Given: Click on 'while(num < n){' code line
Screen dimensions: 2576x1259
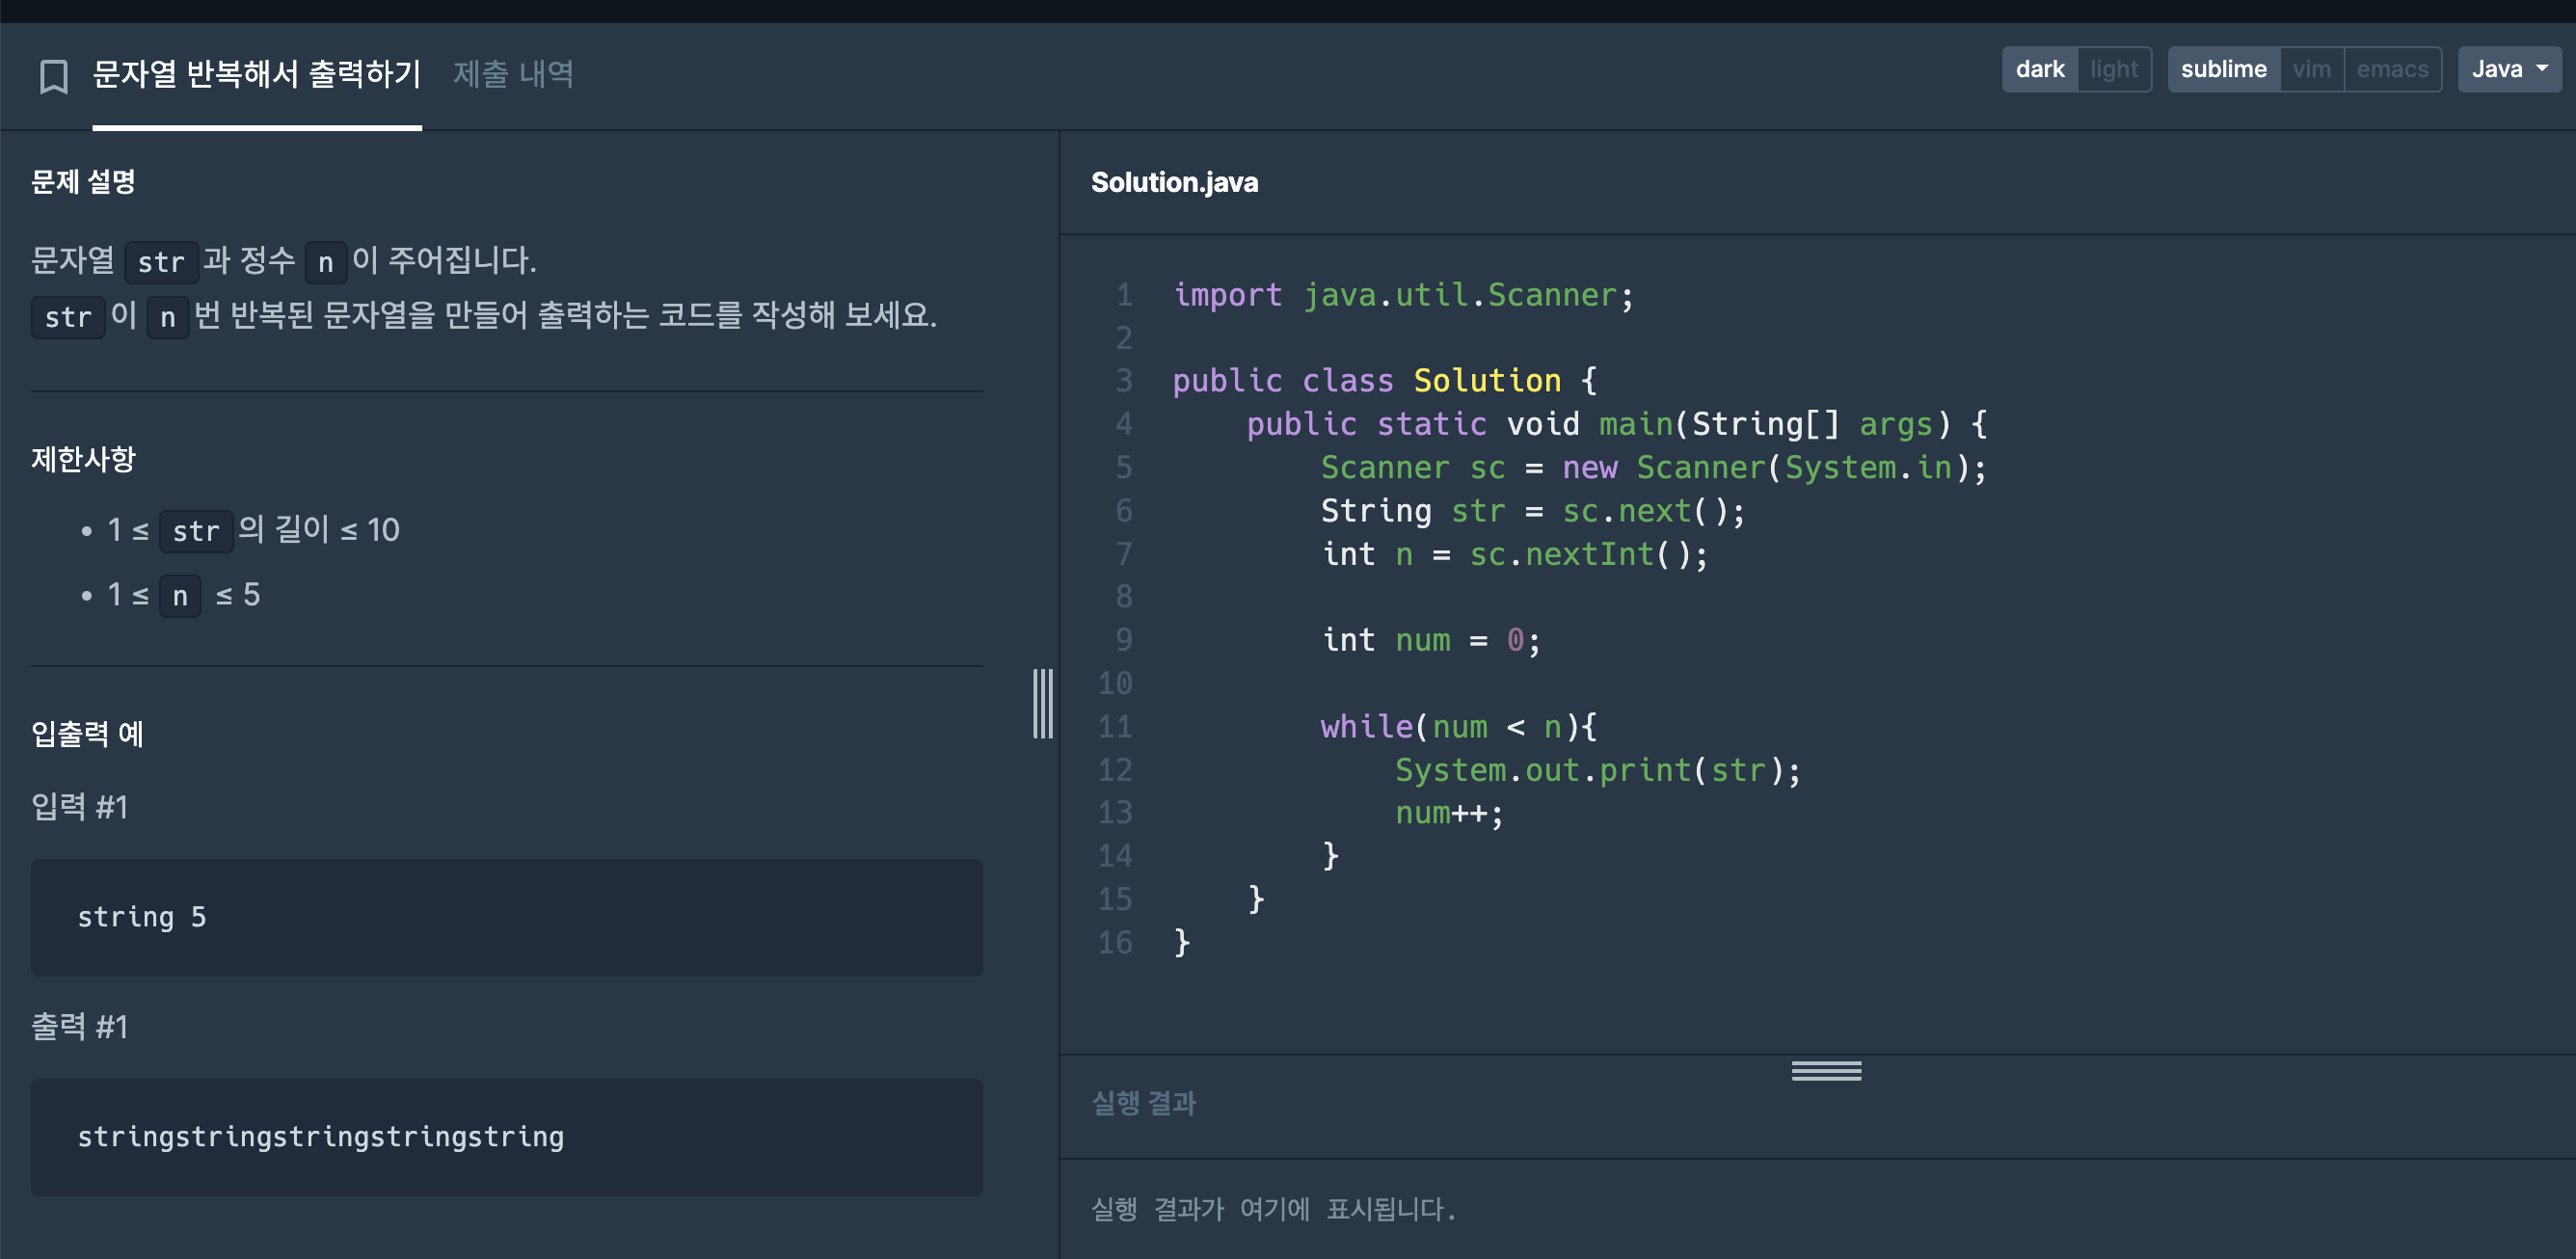Looking at the screenshot, I should tap(1458, 726).
